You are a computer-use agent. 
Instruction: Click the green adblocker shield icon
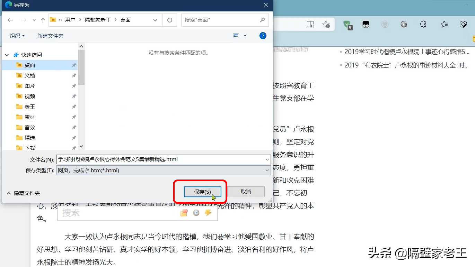(x=348, y=24)
